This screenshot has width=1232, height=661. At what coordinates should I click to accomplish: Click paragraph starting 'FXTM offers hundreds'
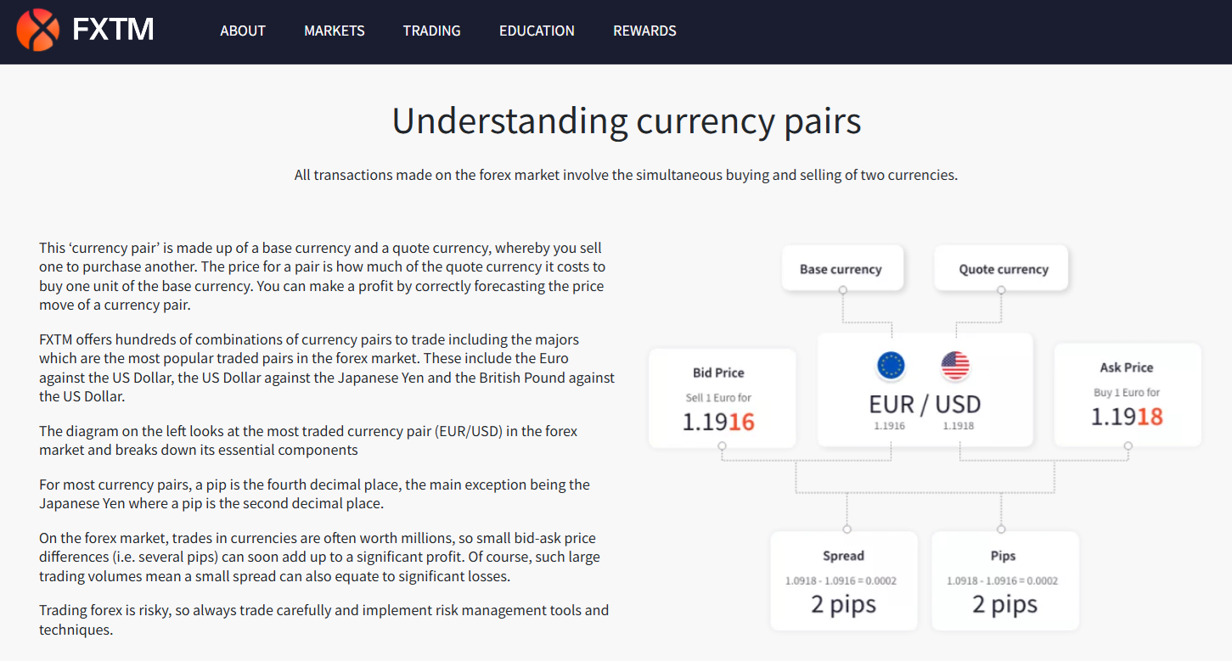(327, 367)
